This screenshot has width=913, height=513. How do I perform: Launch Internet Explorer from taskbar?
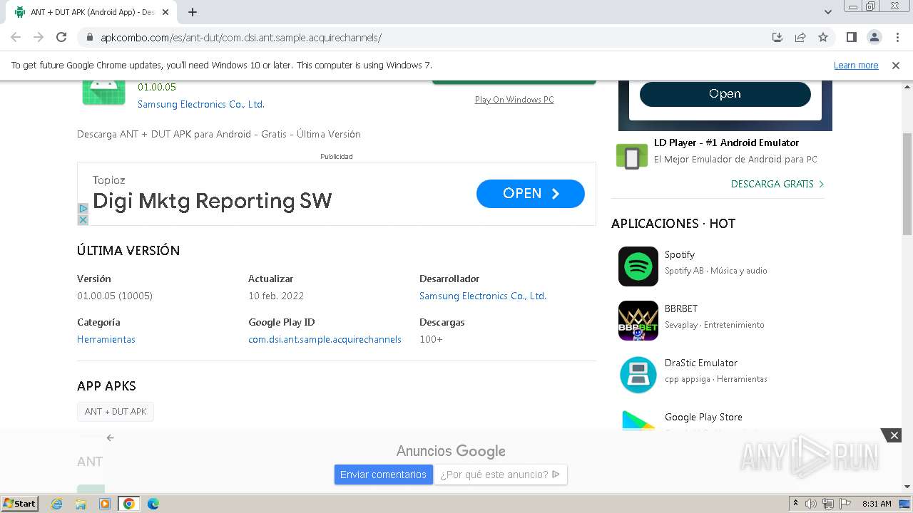(57, 504)
